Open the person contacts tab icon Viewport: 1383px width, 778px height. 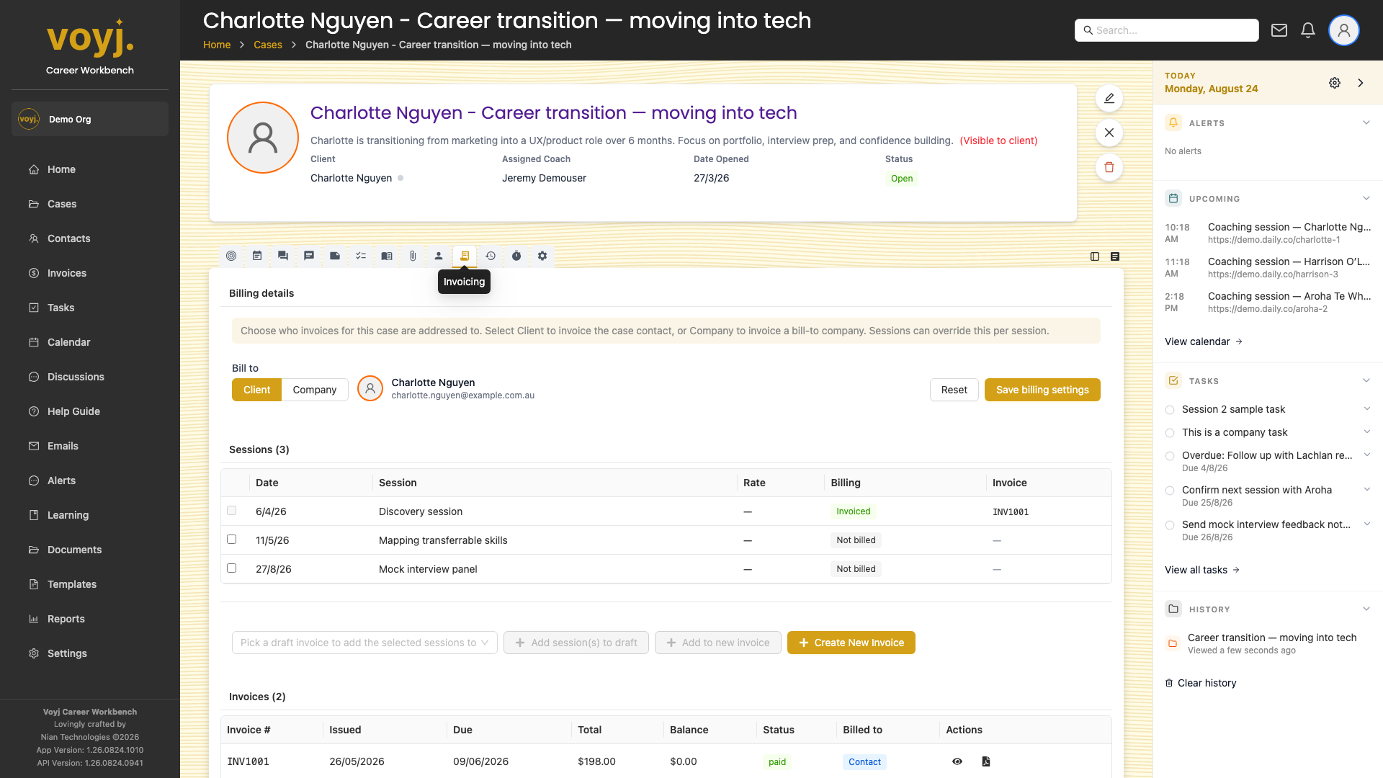[439, 256]
